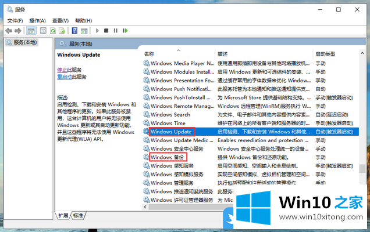
Task: Select the Windows 安全中心服务 row
Action: tap(251, 148)
